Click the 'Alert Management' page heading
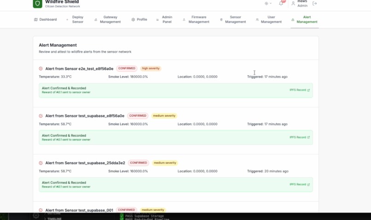Screen dimensions: 371x220 58,45
